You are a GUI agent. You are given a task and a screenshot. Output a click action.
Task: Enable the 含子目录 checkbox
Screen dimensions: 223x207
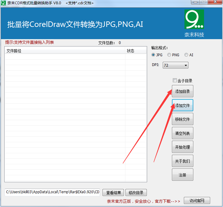[x=175, y=80]
